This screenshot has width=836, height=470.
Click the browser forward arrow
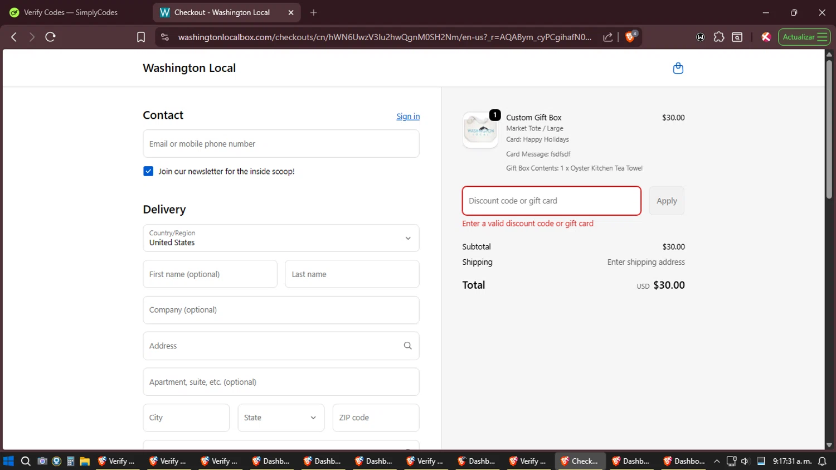pos(32,37)
